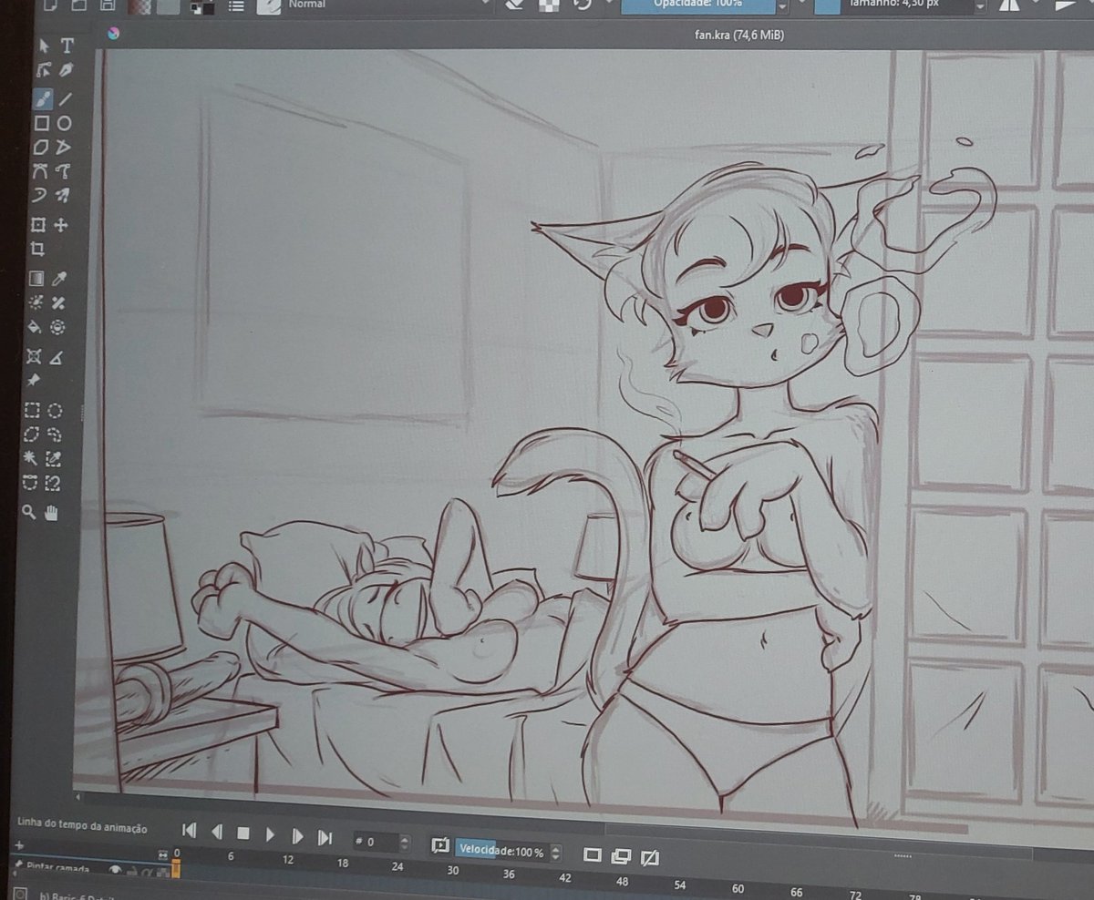Select the Reference Images pin tool

coord(33,381)
